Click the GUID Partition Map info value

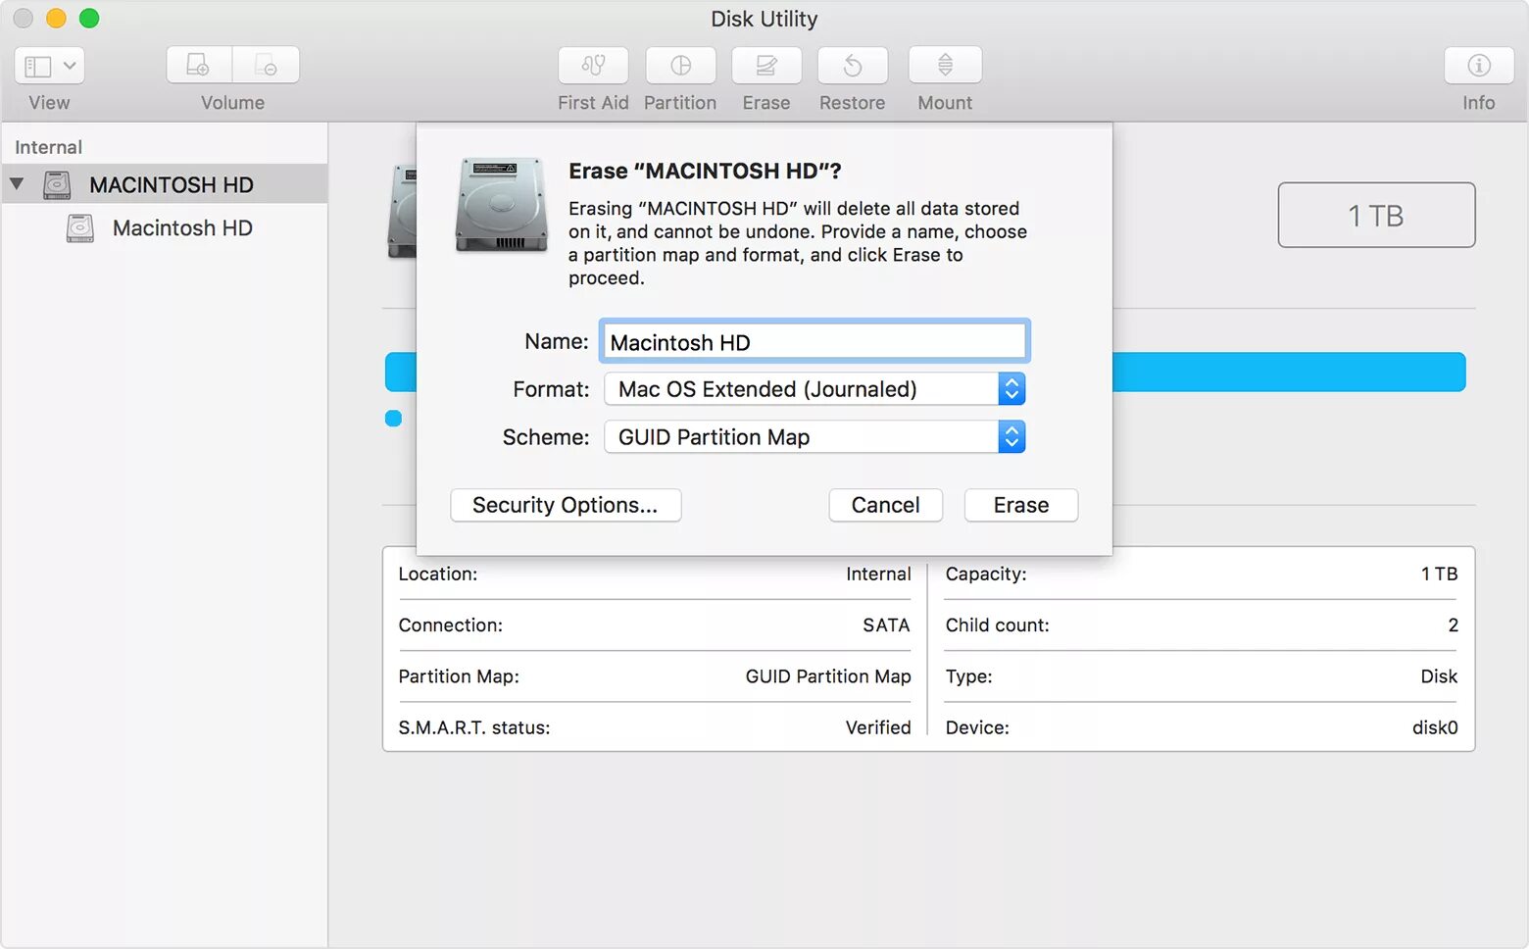tap(828, 676)
